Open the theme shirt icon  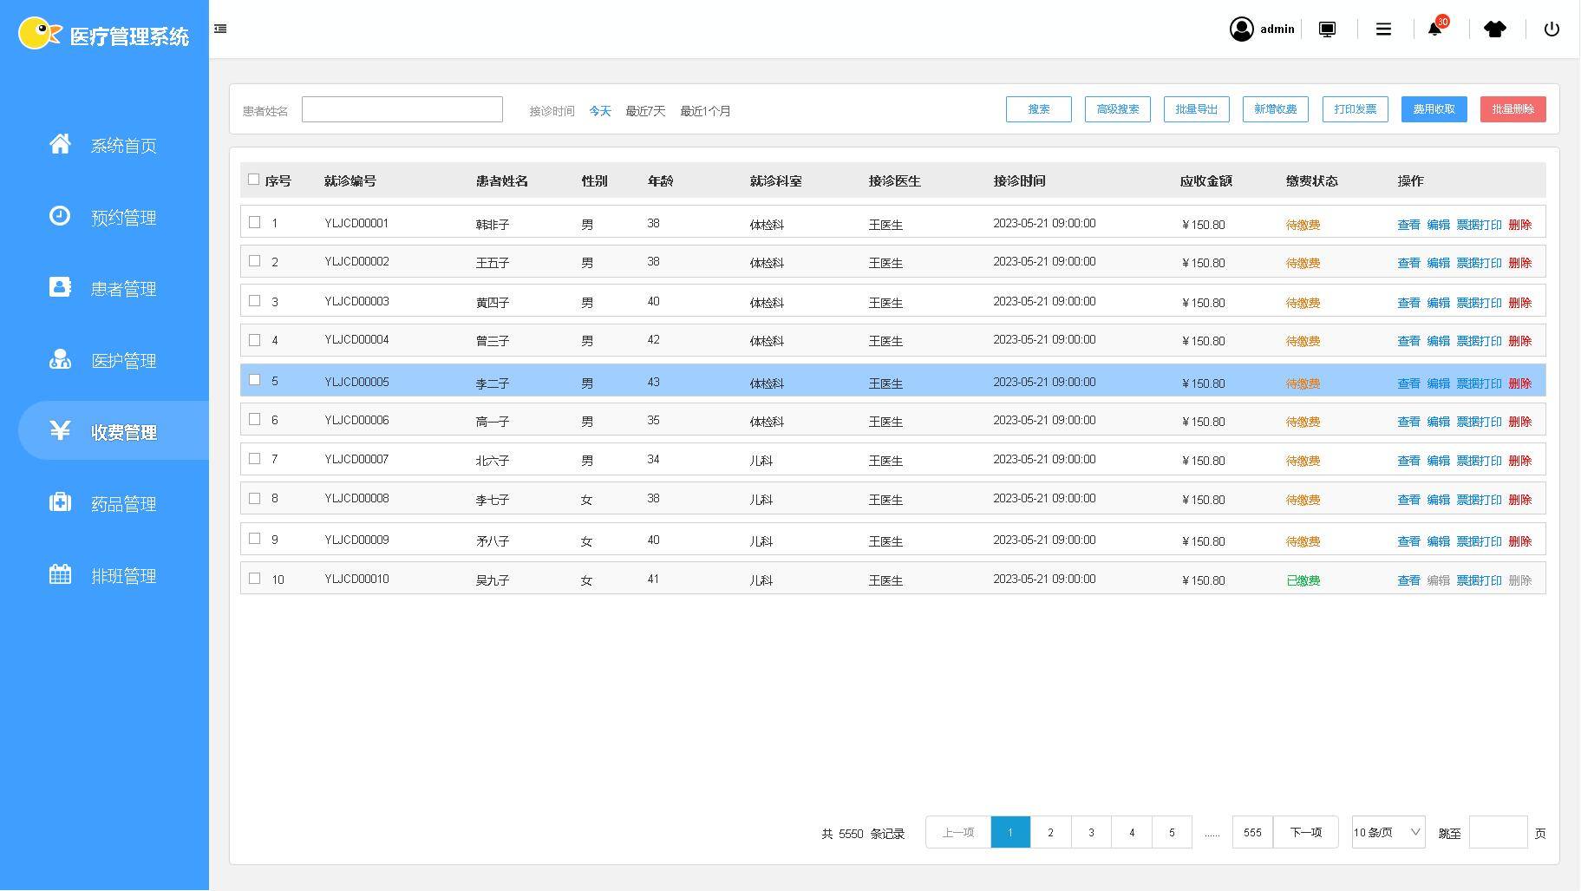[1494, 29]
